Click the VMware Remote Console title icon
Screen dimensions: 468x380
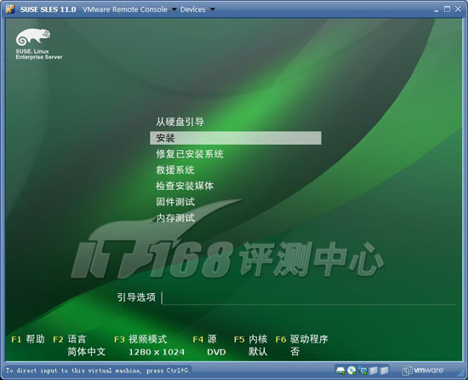pyautogui.click(x=10, y=9)
